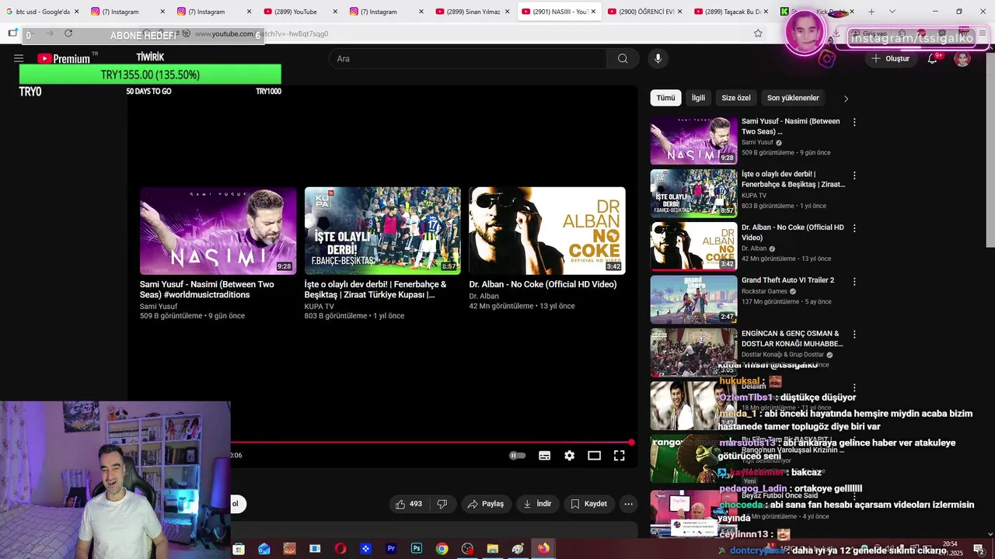The width and height of the screenshot is (995, 559).
Task: Show more filter chips with right chevron
Action: 846,99
